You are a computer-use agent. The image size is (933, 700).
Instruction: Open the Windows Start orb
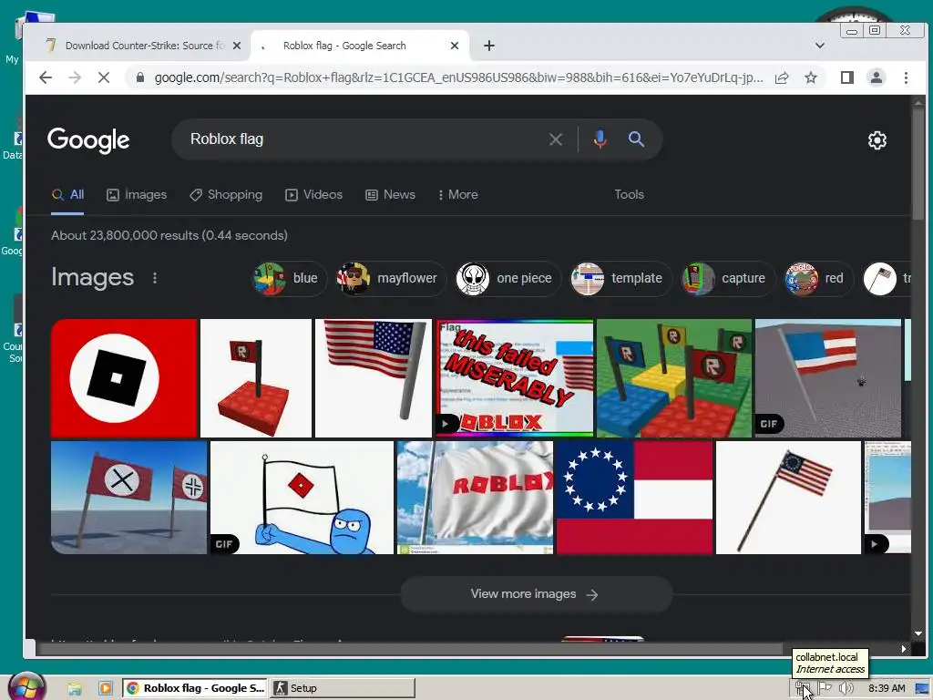[x=26, y=687]
